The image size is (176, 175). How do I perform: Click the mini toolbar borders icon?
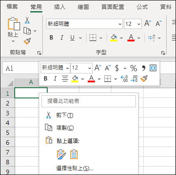click(107, 78)
